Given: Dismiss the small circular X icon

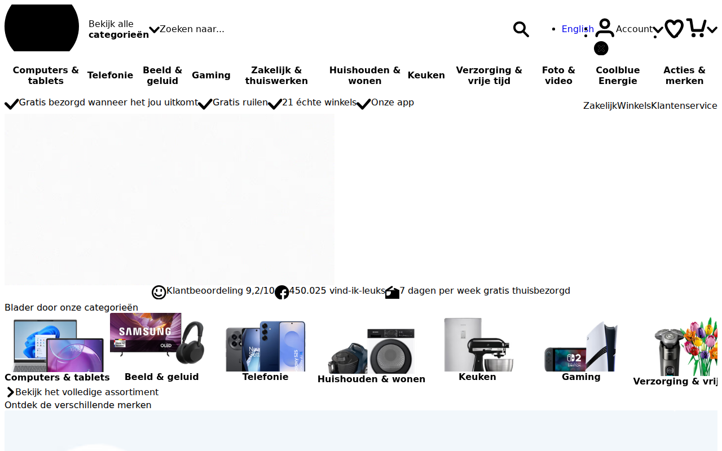Looking at the screenshot, I should pos(601,48).
